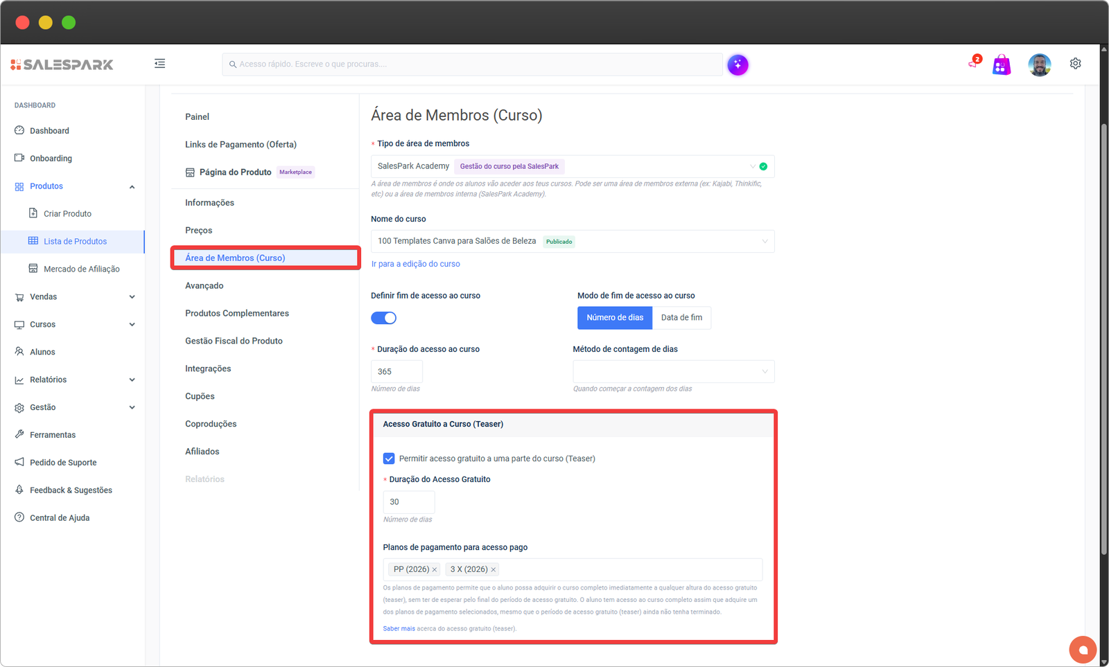1109x667 pixels.
Task: Go to Integrações settings section
Action: click(208, 368)
